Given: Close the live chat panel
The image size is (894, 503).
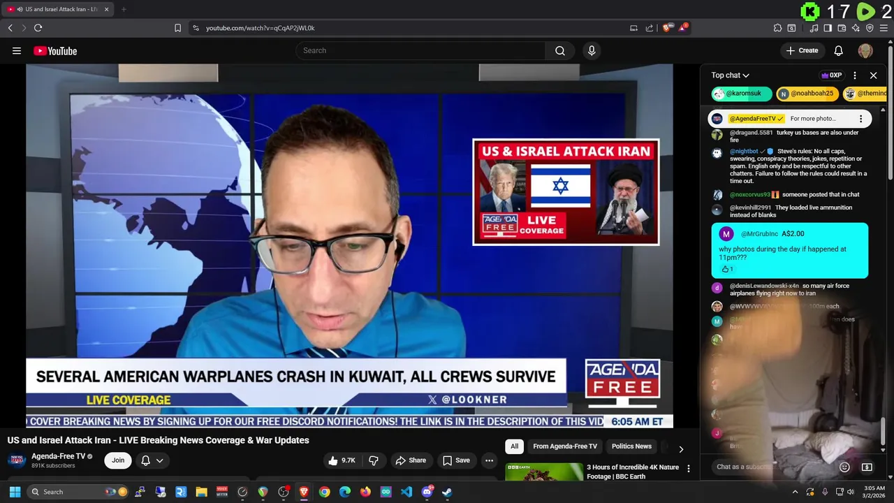Looking at the screenshot, I should point(873,75).
